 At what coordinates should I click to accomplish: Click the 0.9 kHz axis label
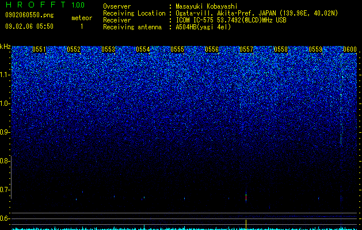[x=5, y=132]
